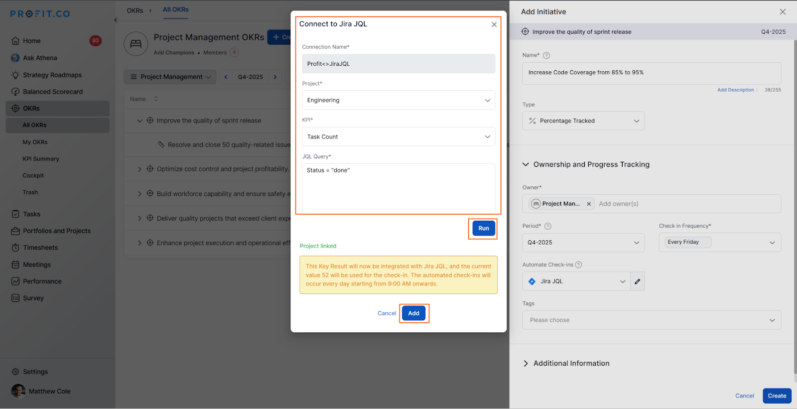
Task: Open KPI Summary page
Action: 41,159
